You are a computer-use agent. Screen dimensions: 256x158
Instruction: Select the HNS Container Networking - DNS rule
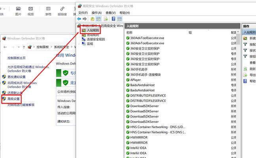pos(158,127)
